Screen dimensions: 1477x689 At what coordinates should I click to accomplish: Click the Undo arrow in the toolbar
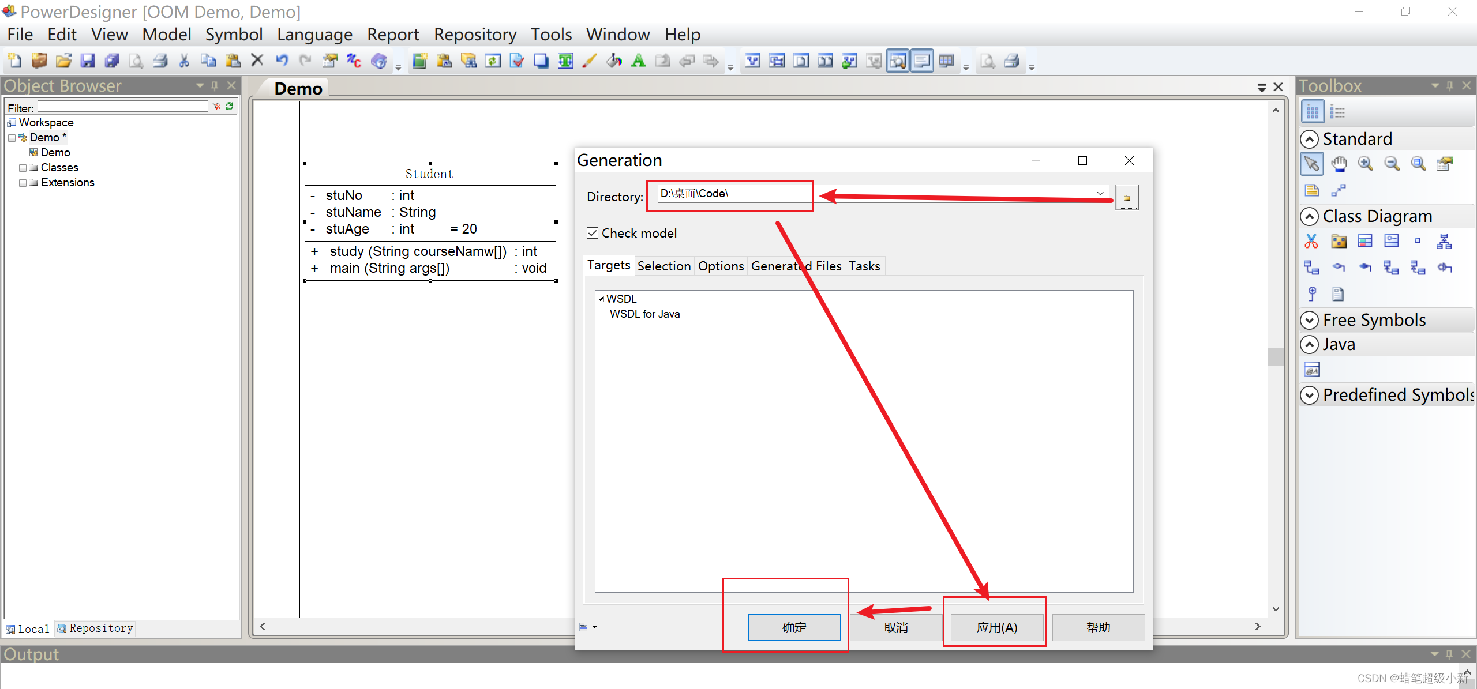tap(282, 61)
